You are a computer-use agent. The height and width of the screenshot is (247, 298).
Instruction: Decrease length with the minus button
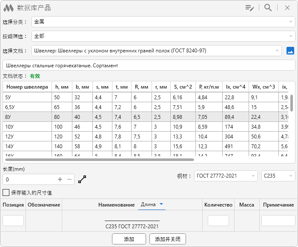tap(69, 179)
